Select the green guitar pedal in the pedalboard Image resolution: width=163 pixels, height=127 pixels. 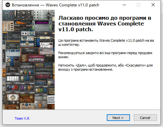(42, 90)
